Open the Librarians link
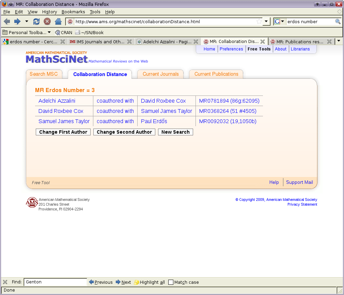This screenshot has width=344, height=295. [x=300, y=49]
